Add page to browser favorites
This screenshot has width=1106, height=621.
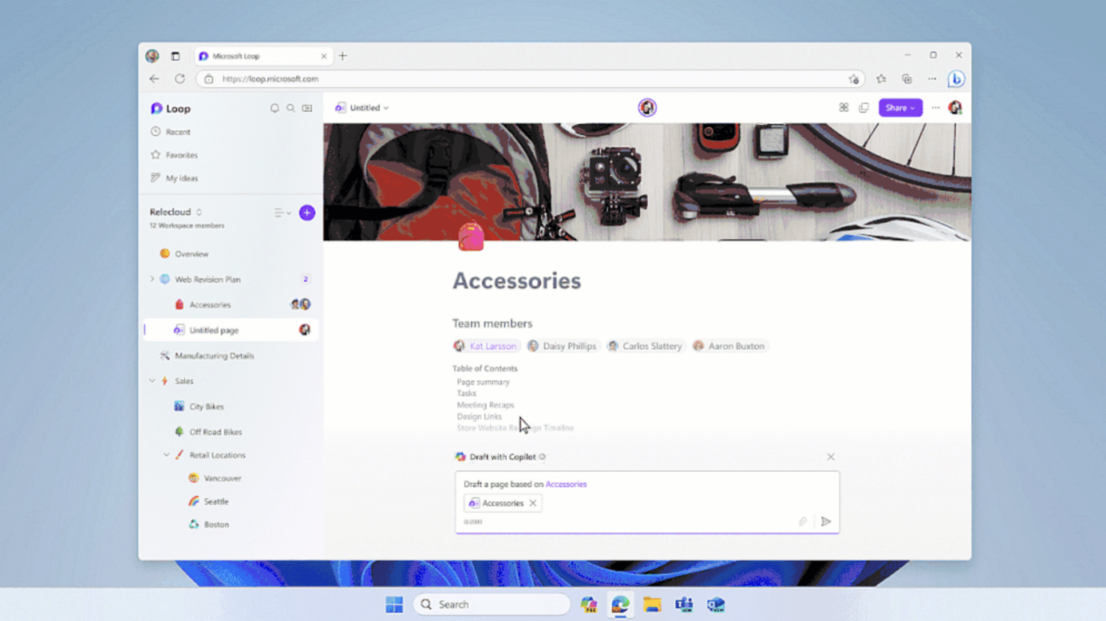tap(854, 79)
